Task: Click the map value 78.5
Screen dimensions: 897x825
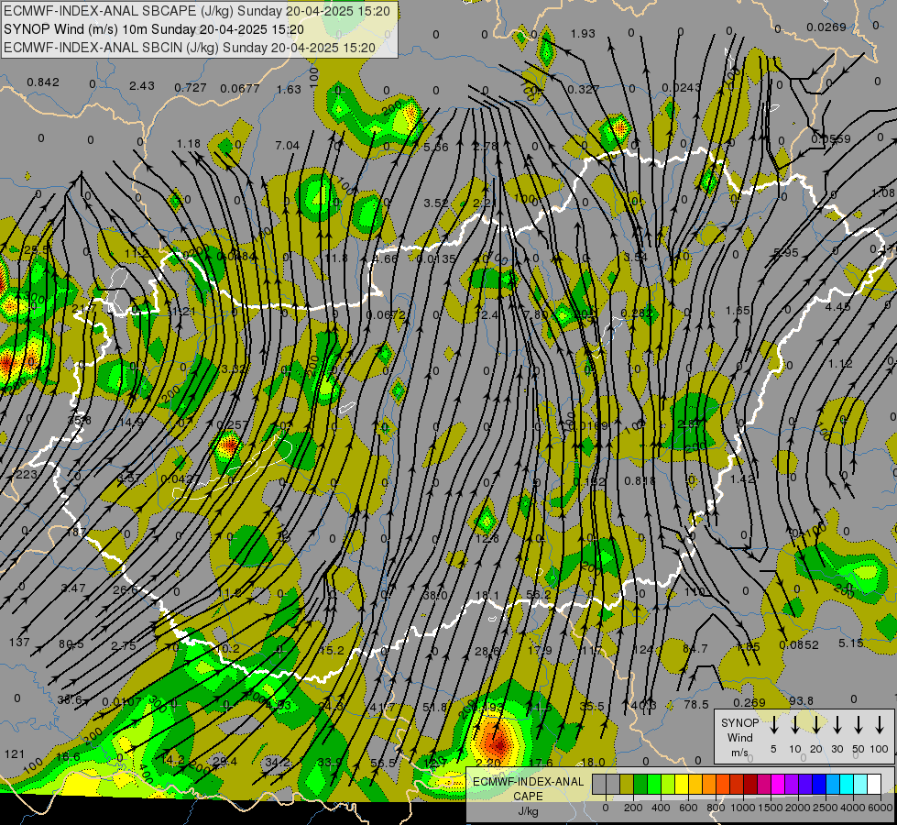Action: 696,705
